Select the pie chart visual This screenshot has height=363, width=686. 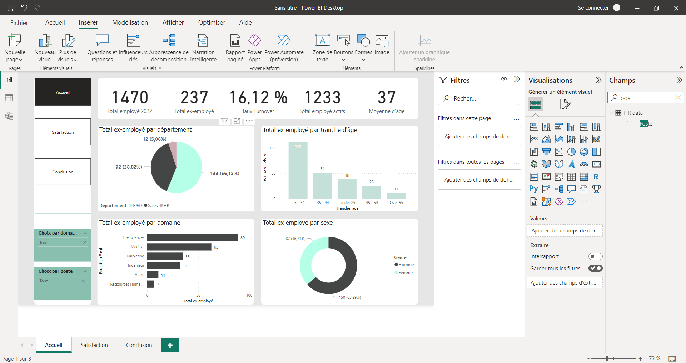tap(571, 152)
